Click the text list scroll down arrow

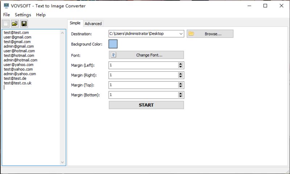pos(62,162)
